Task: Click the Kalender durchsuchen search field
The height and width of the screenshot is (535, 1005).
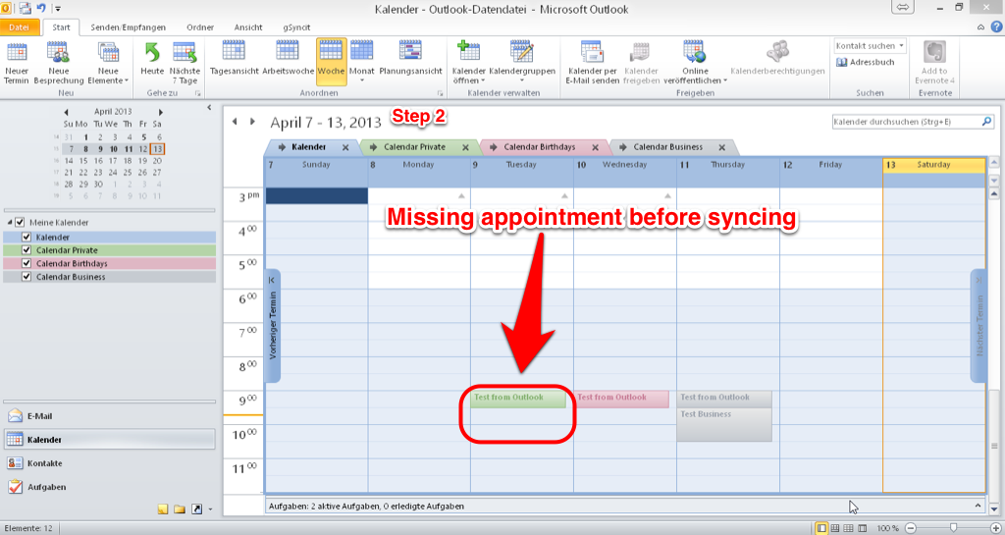Action: point(898,122)
